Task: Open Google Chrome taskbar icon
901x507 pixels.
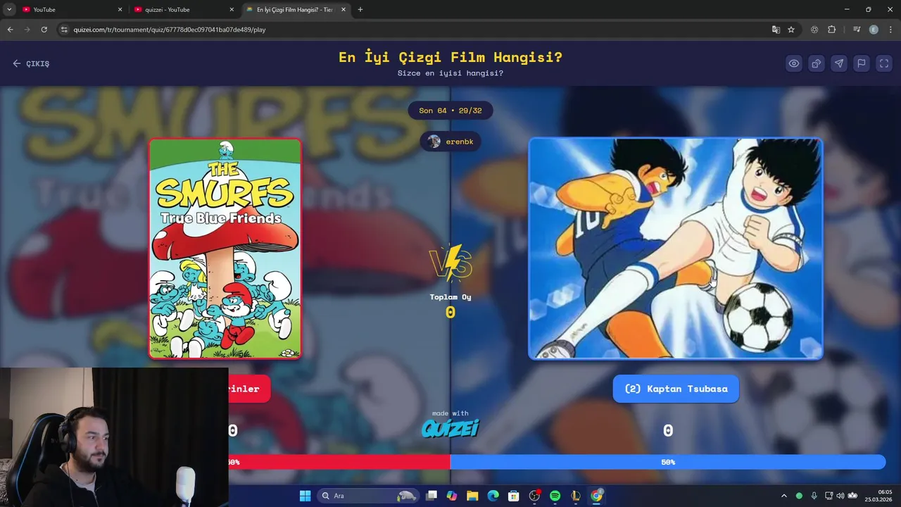Action: coord(596,496)
